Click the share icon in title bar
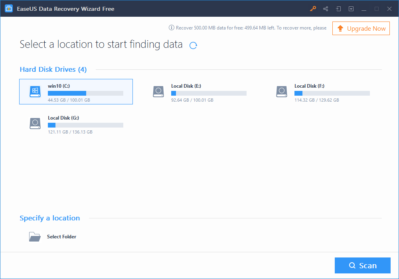The image size is (399, 279). 326,9
